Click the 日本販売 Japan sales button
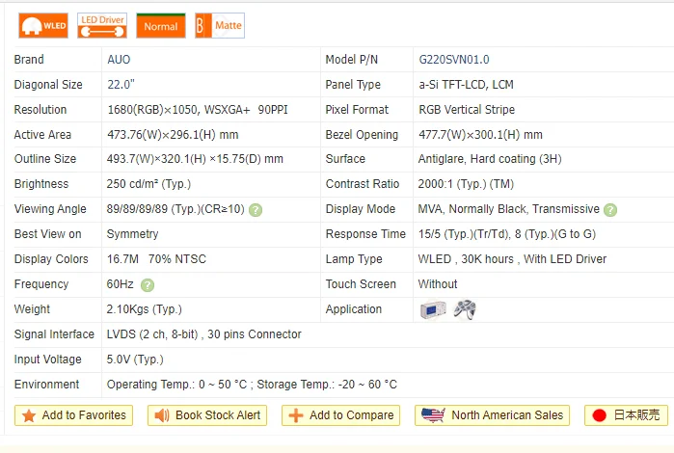 point(626,415)
